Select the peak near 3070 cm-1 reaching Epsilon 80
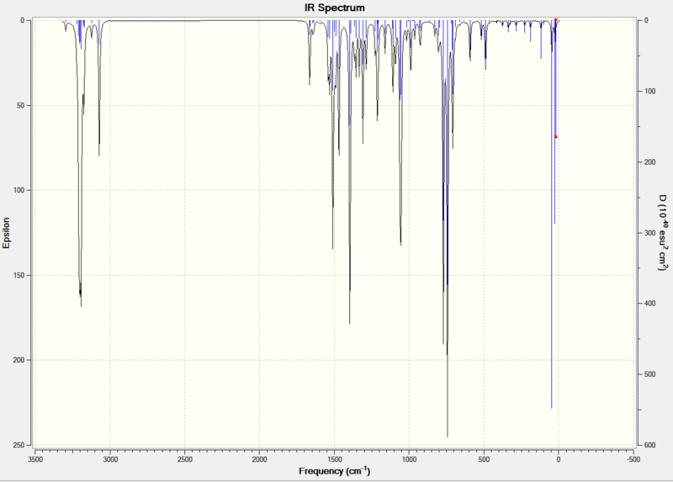673x482 pixels. [x=99, y=155]
